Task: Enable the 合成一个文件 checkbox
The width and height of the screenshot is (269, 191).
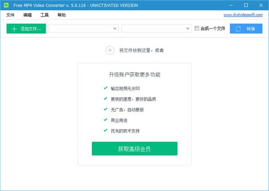Action: point(197,28)
